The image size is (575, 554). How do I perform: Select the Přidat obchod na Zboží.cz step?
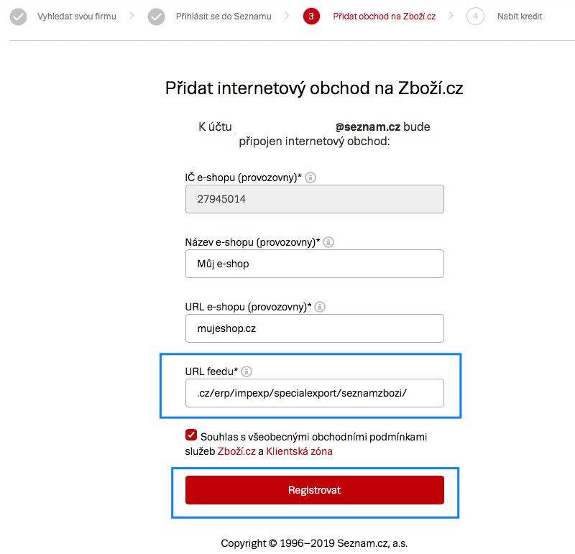coord(384,16)
